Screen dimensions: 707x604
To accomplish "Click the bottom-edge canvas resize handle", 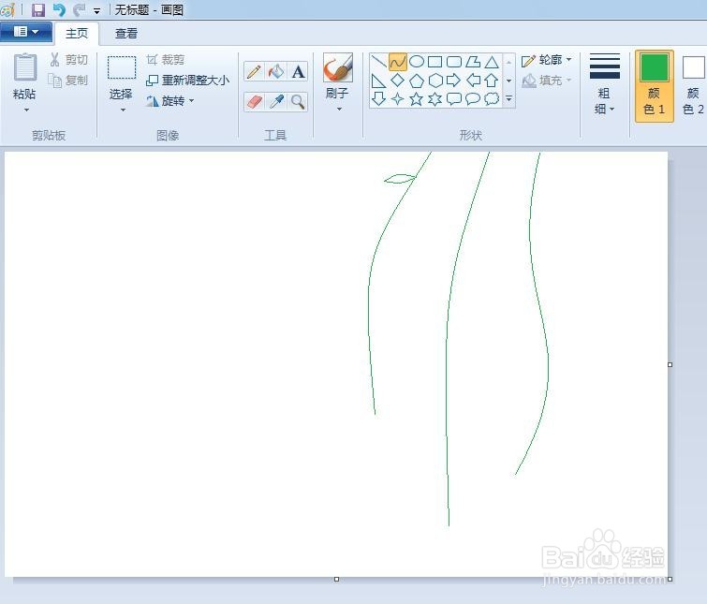I will tap(336, 580).
